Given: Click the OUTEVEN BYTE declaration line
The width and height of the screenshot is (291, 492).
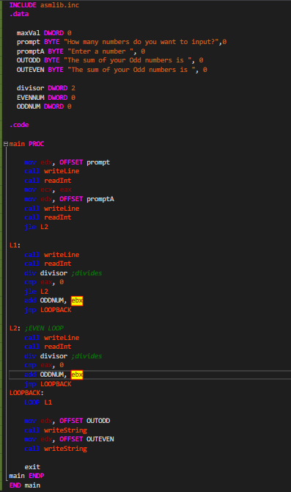Looking at the screenshot, I should coord(112,70).
